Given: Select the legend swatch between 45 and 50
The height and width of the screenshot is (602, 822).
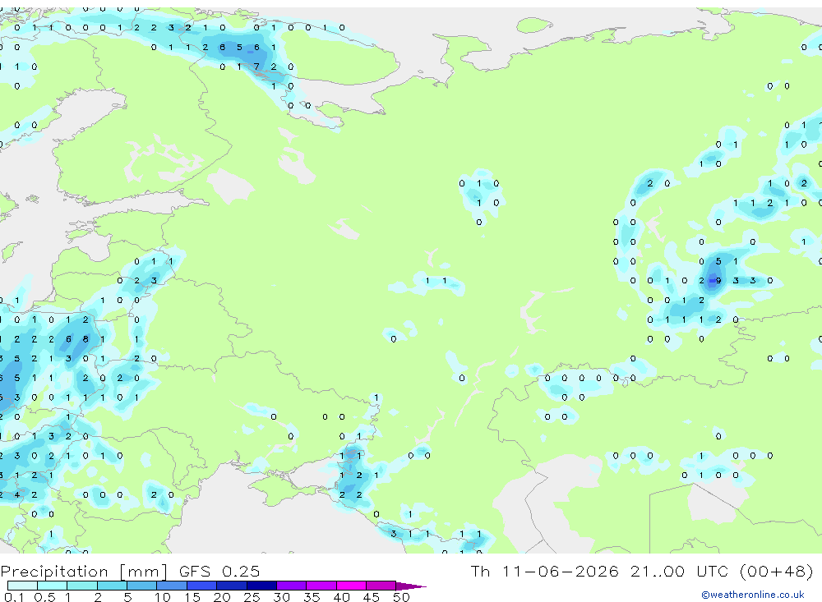Looking at the screenshot, I should (x=381, y=586).
